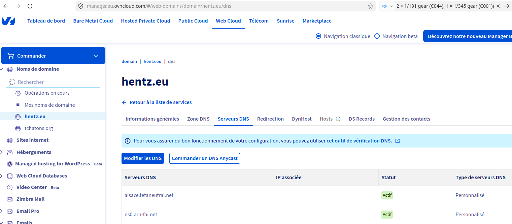Open Sunrise menu
512x224 pixels.
click(285, 21)
